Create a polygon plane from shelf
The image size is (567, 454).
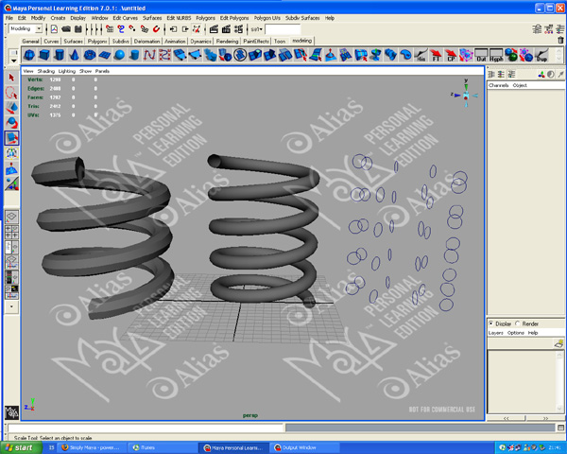coord(105,55)
